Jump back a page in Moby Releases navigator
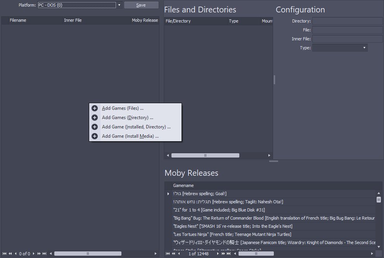This screenshot has width=384, height=258. click(173, 254)
